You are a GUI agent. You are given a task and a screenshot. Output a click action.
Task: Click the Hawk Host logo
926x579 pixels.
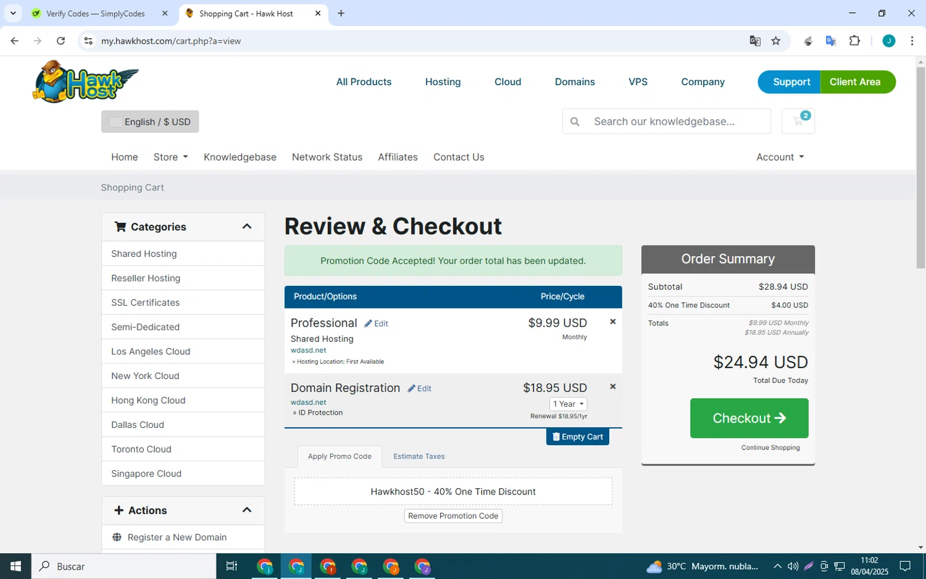coord(85,81)
